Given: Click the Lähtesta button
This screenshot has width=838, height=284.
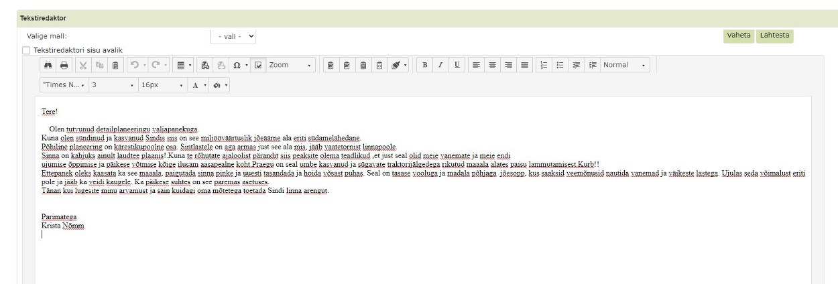Looking at the screenshot, I should (x=774, y=35).
